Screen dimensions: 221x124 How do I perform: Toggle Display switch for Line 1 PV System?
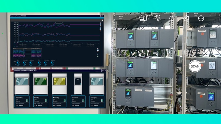coord(31,62)
